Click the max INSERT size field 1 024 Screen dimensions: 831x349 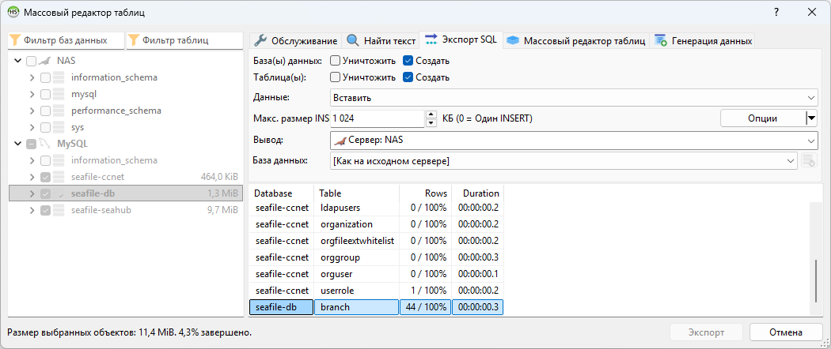coord(377,118)
